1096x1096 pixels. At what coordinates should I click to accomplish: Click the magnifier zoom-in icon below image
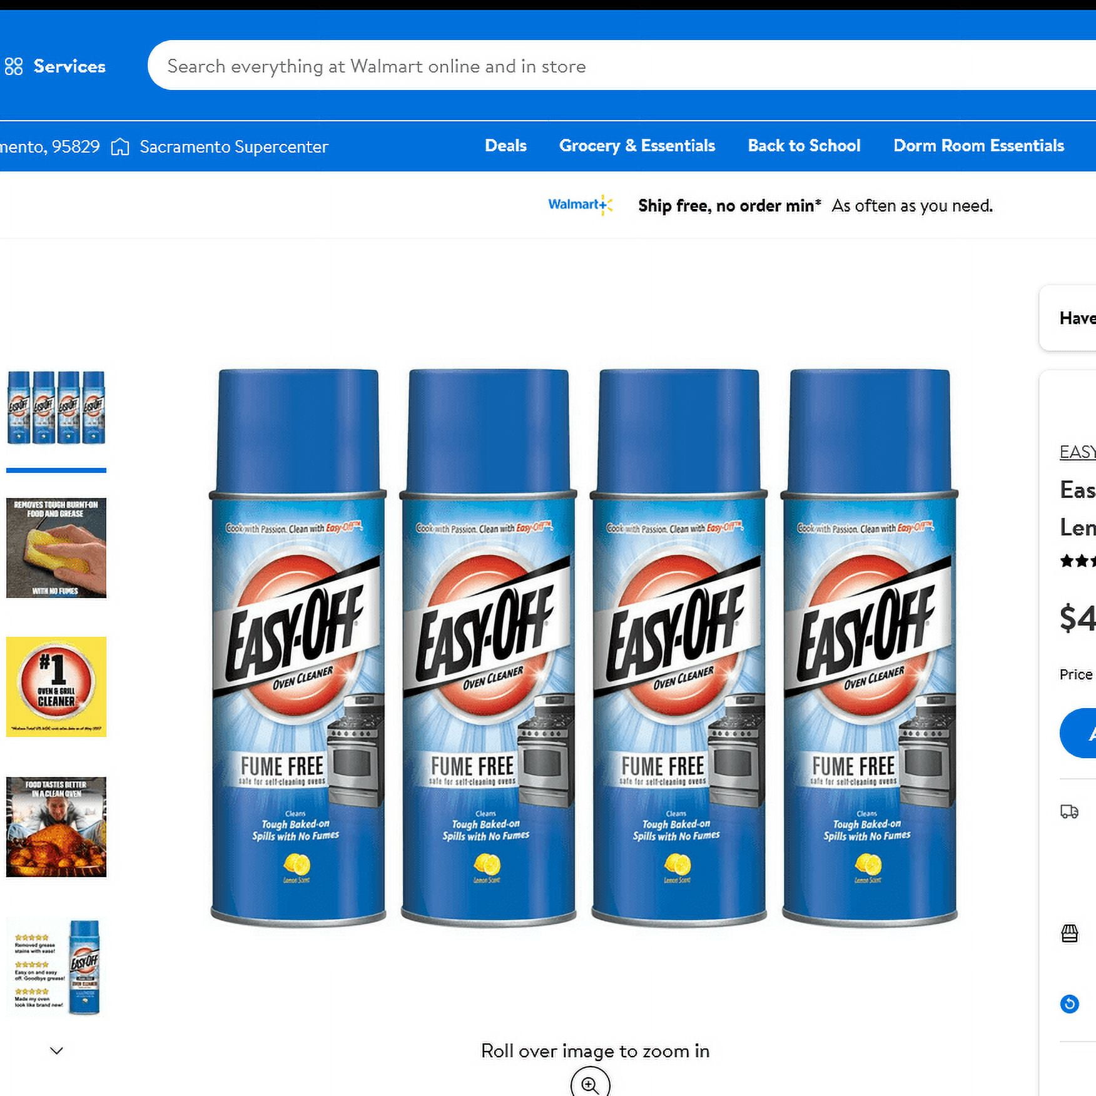click(x=590, y=1083)
